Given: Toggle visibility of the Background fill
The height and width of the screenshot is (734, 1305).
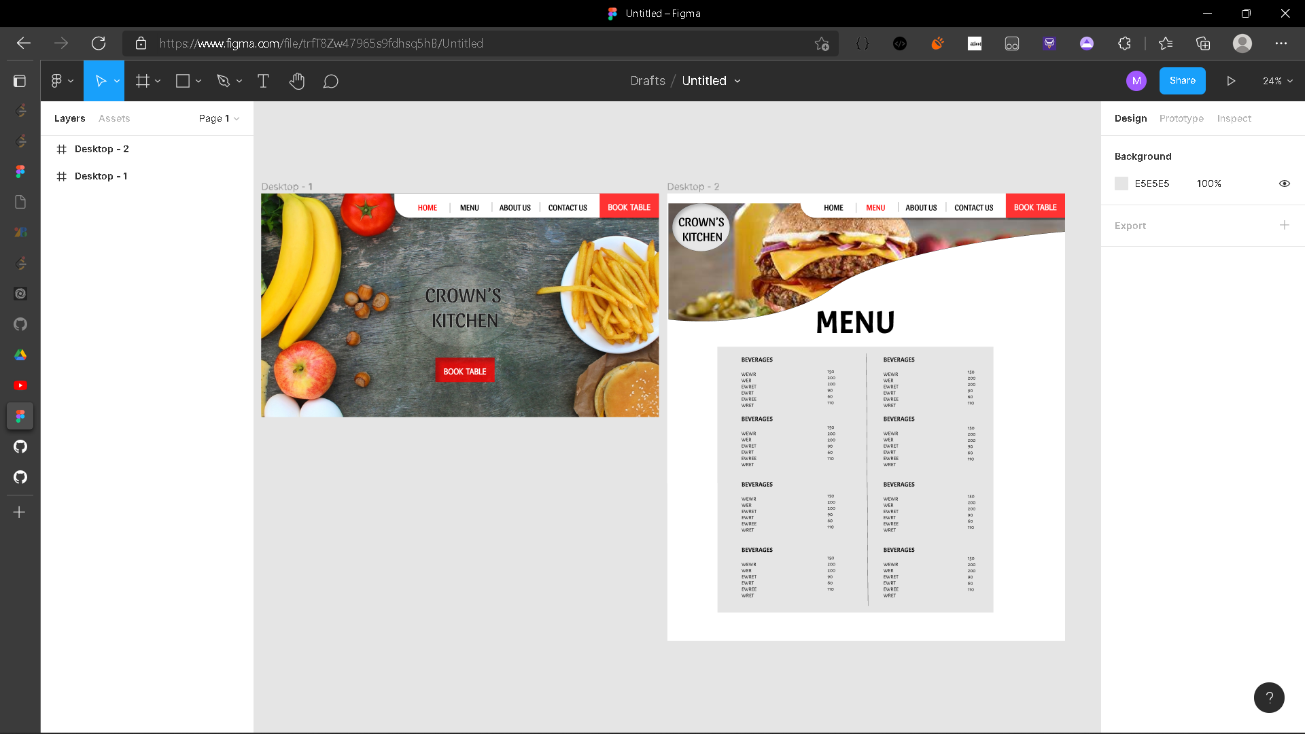Looking at the screenshot, I should (1284, 183).
